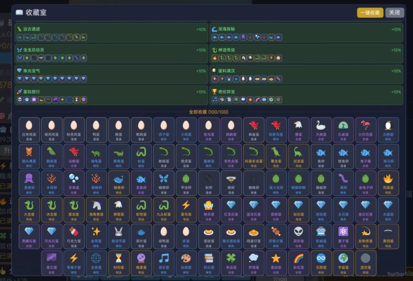Select the 狮鹫蛋 griffin card
This screenshot has width=413, height=281.
(119, 210)
